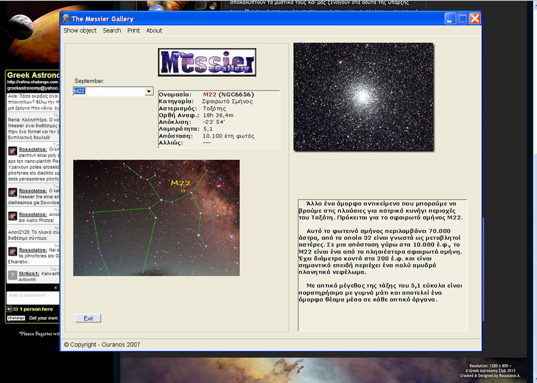Click the Sagittarius constellation star chart
The height and width of the screenshot is (383, 537).
click(x=156, y=217)
